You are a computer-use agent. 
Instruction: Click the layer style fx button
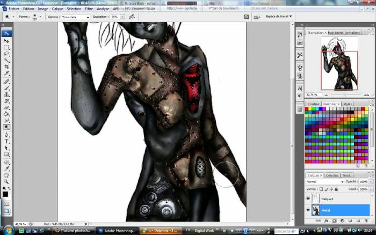tap(326, 221)
